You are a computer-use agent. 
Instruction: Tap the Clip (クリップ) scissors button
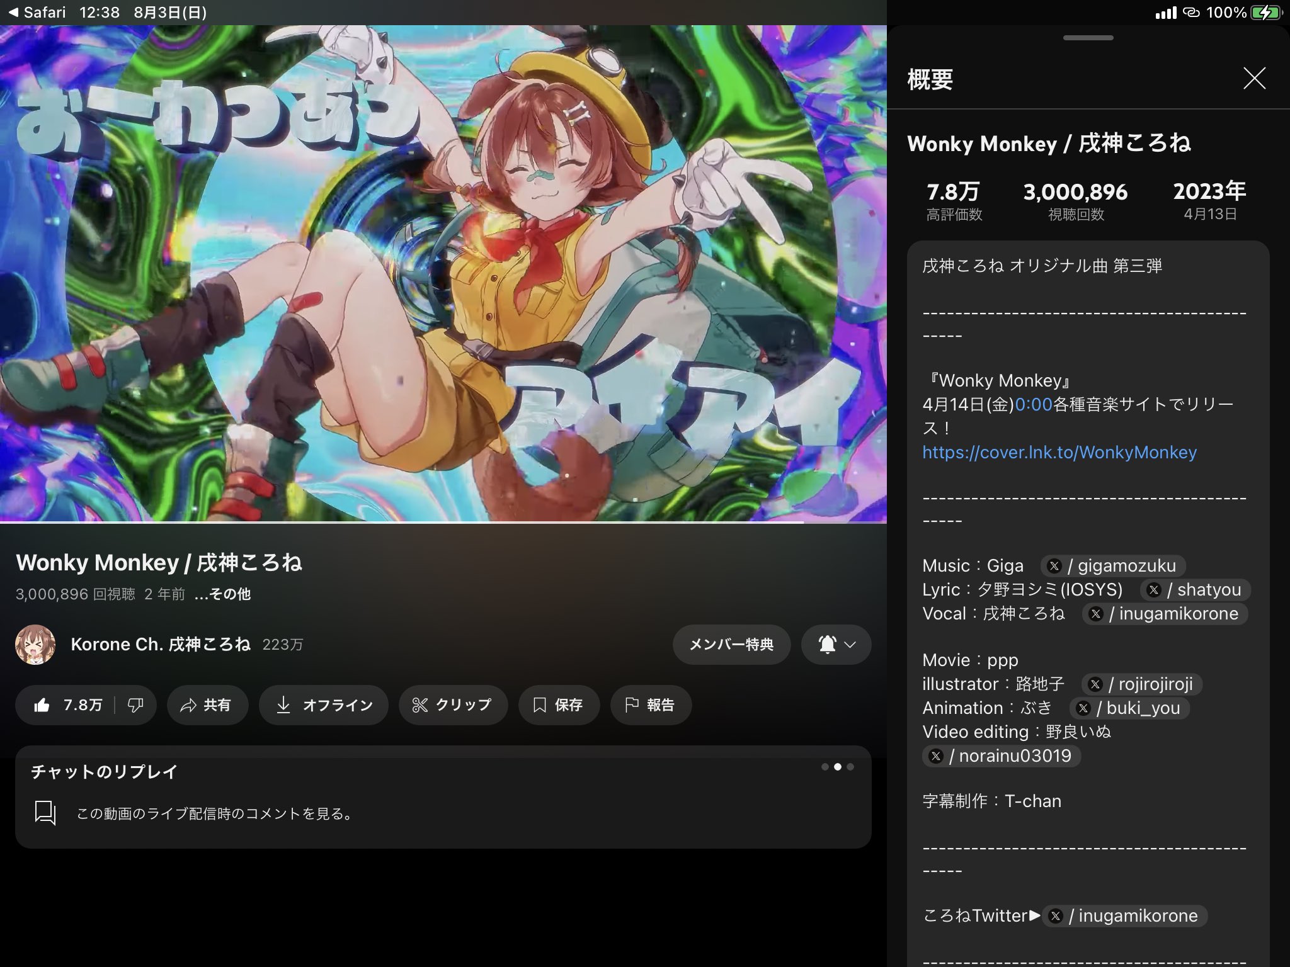coord(452,705)
